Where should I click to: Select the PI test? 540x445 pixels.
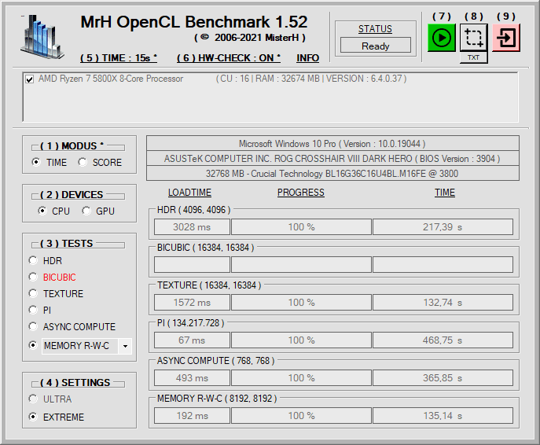pyautogui.click(x=33, y=310)
